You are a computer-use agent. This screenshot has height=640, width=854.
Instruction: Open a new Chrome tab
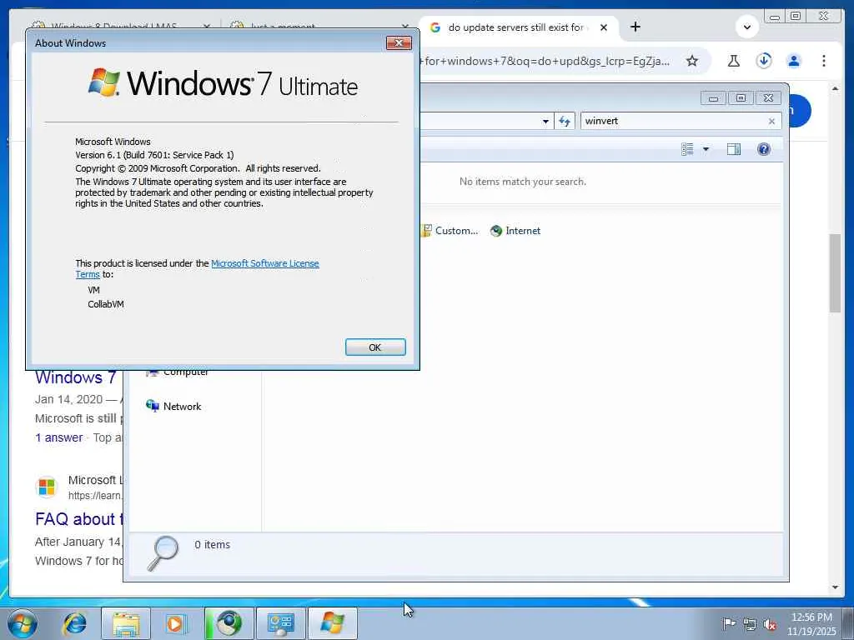tap(635, 27)
